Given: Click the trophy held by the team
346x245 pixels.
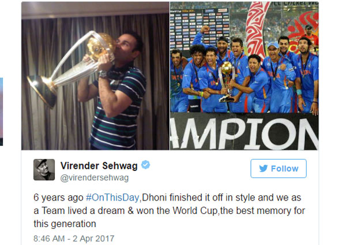Looking at the screenshot, I should [x=227, y=82].
